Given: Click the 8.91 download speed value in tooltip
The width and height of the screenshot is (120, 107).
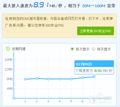Looking at the screenshot, I should (98, 71).
